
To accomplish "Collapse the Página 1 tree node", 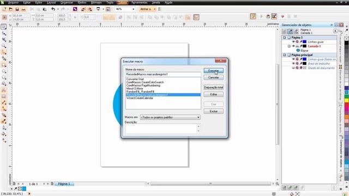I will (x=285, y=38).
